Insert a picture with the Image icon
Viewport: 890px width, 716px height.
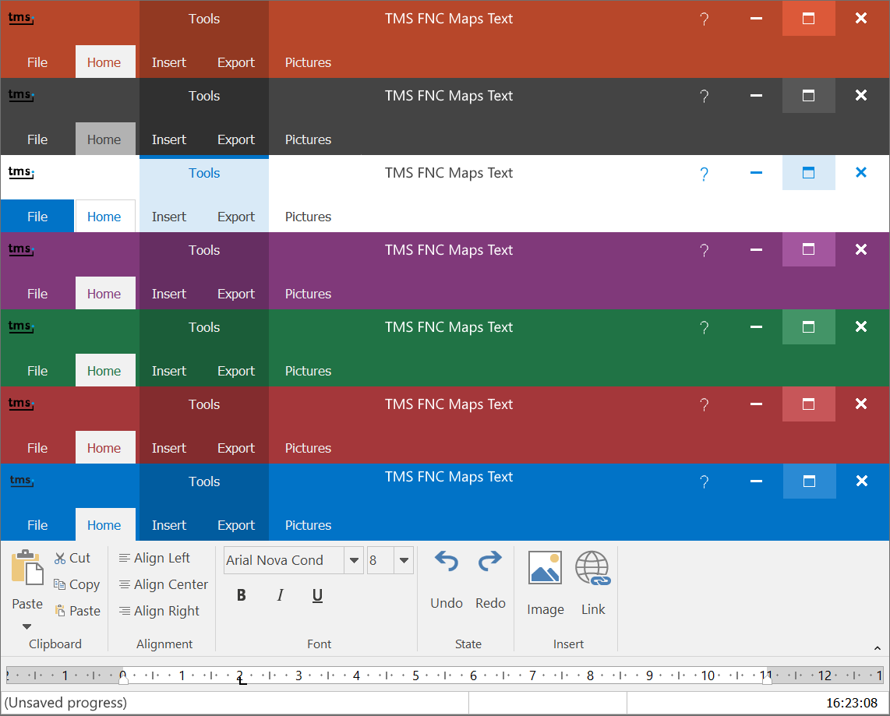[545, 568]
